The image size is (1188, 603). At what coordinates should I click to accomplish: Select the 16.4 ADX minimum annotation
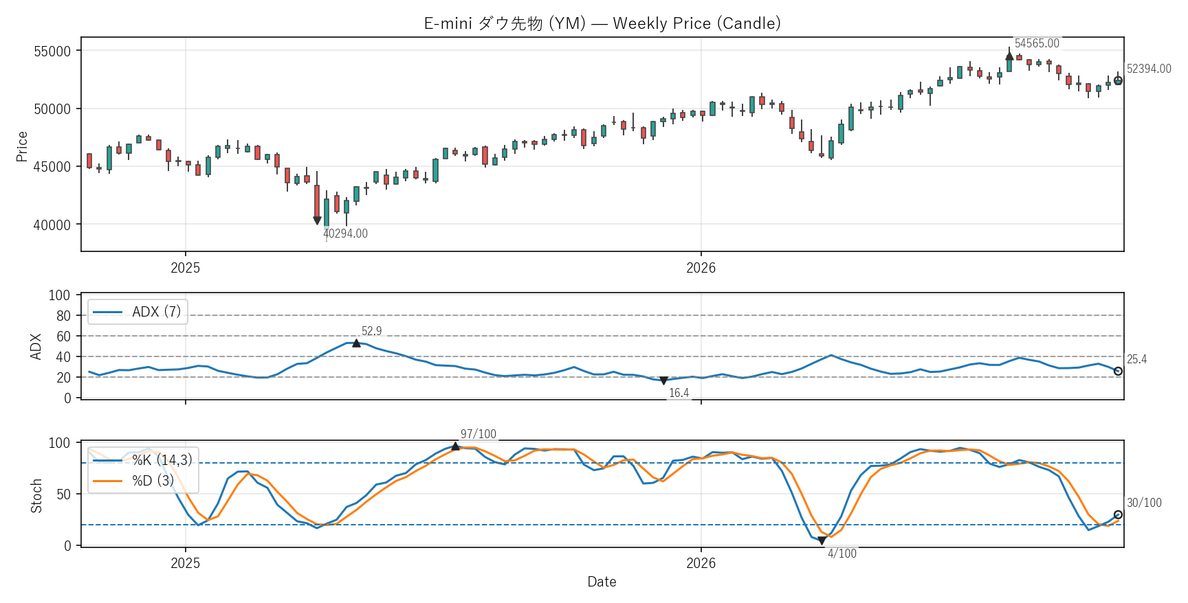(679, 393)
